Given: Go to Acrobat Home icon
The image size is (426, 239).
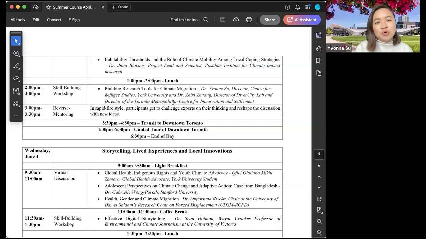Looking at the screenshot, I should pos(36,7).
